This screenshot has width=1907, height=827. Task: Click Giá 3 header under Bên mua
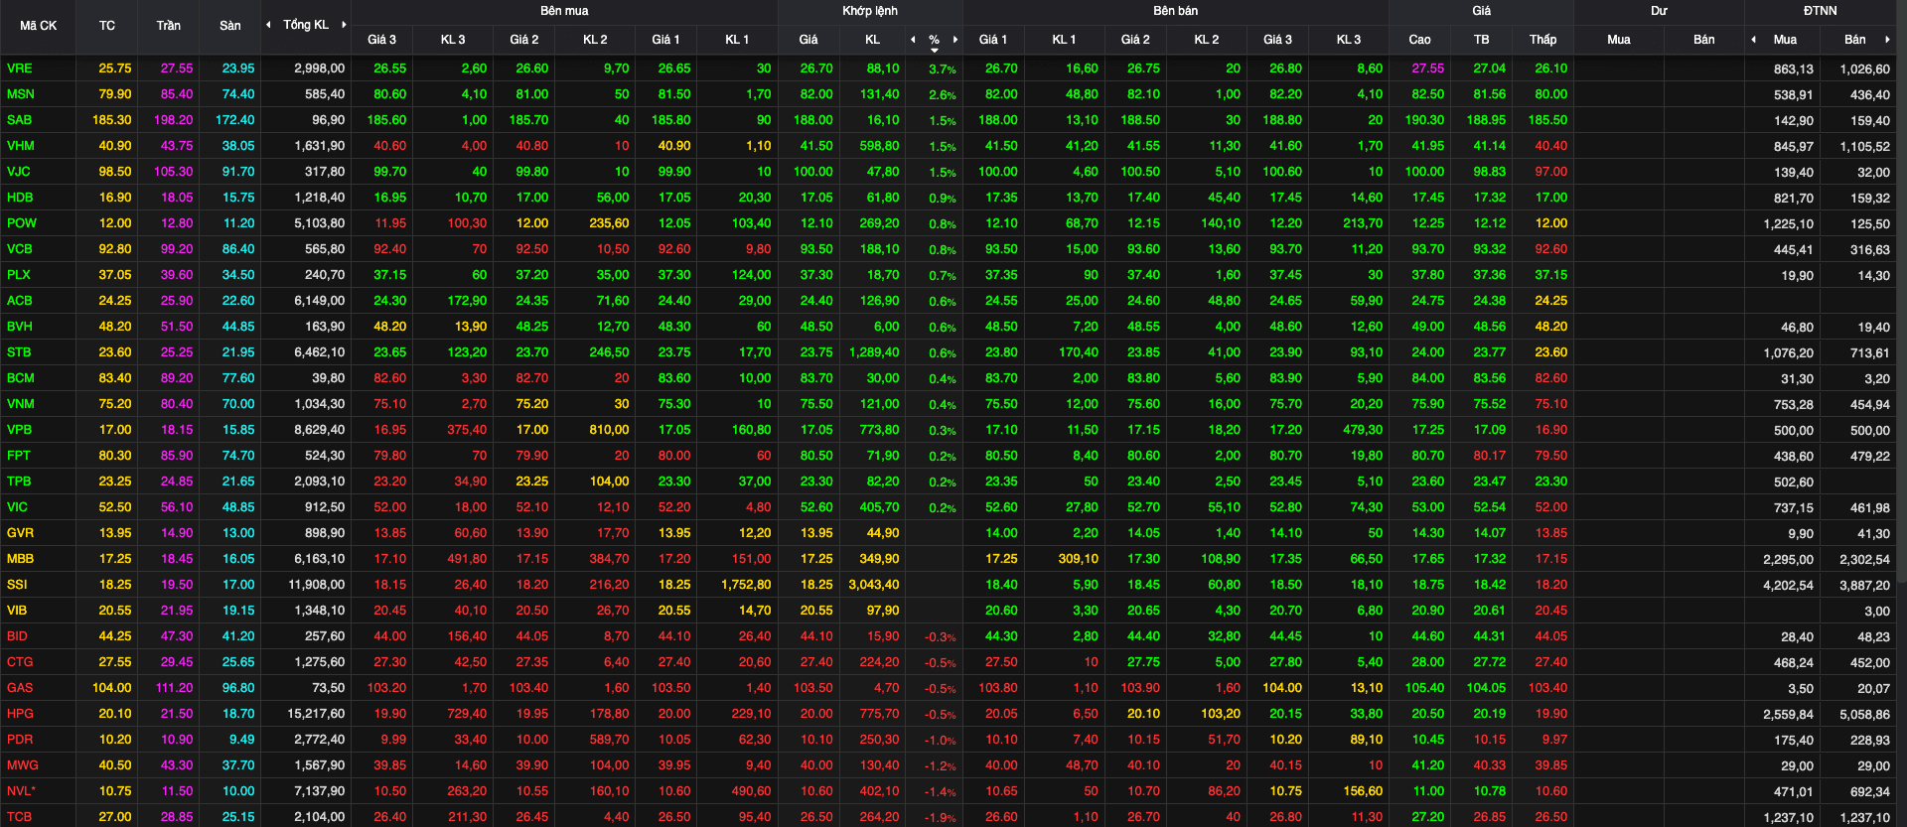[381, 40]
